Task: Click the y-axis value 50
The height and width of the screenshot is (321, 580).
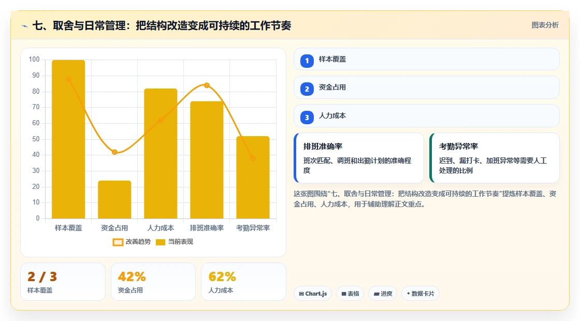Action: click(36, 139)
